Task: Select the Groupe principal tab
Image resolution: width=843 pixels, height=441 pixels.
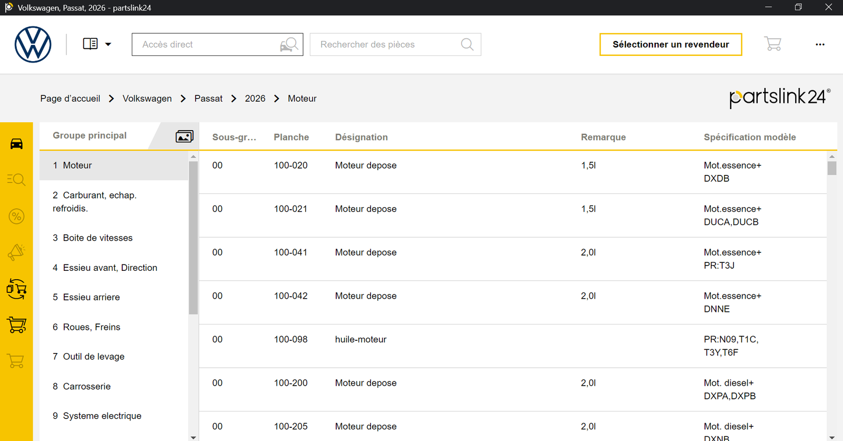Action: click(90, 135)
